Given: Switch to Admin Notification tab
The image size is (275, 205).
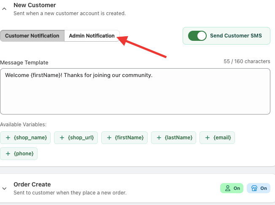Looking at the screenshot, I should click(x=92, y=36).
